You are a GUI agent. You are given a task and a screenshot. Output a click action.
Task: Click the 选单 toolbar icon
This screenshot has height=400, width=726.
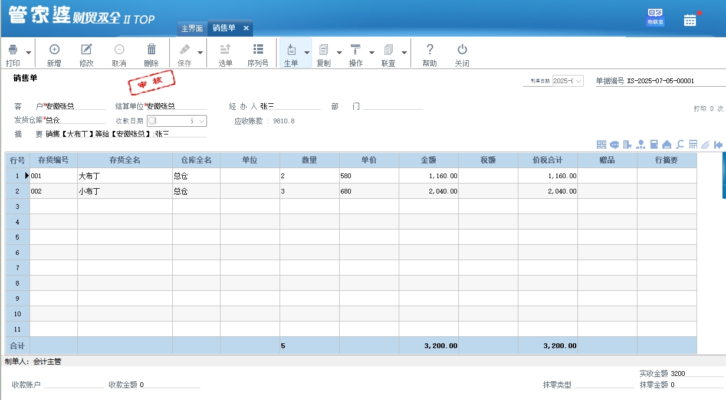click(225, 50)
